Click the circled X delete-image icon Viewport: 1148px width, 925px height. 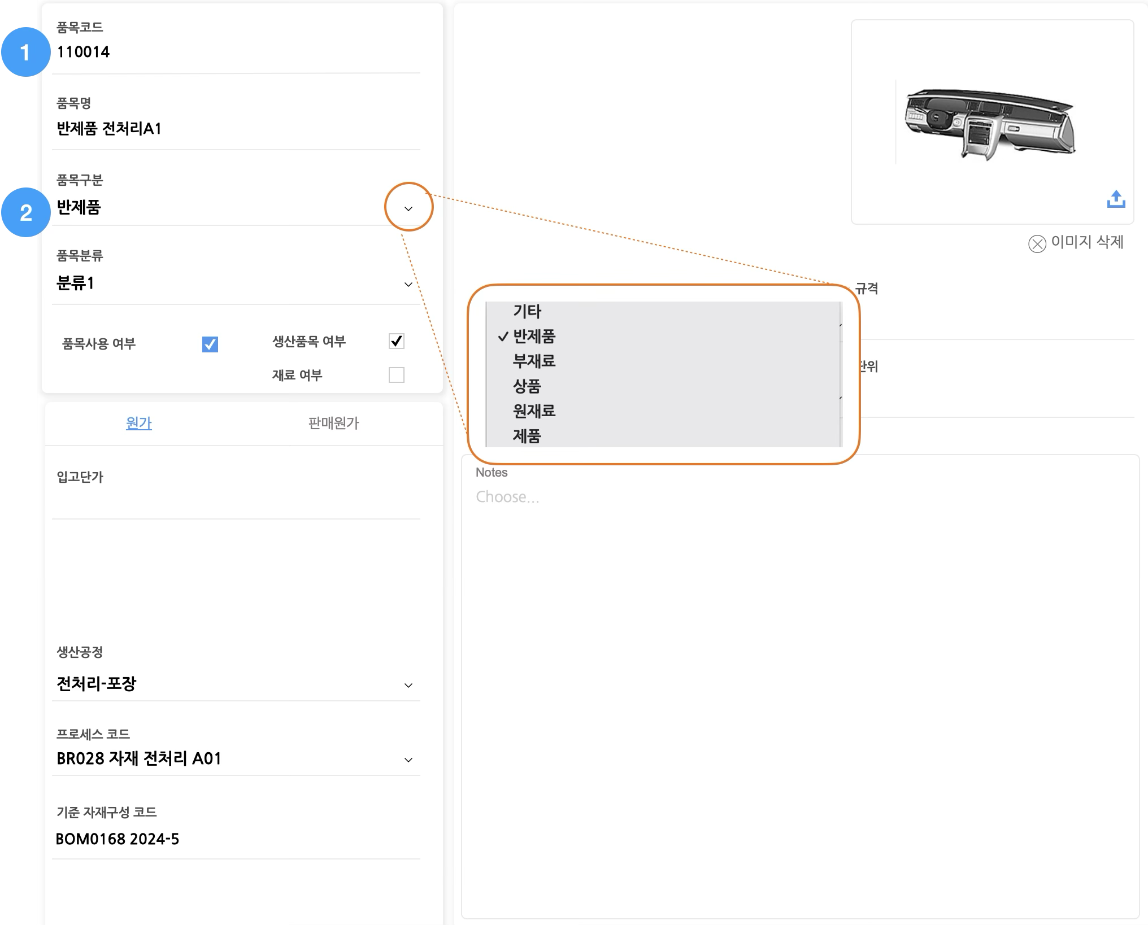click(x=1037, y=243)
